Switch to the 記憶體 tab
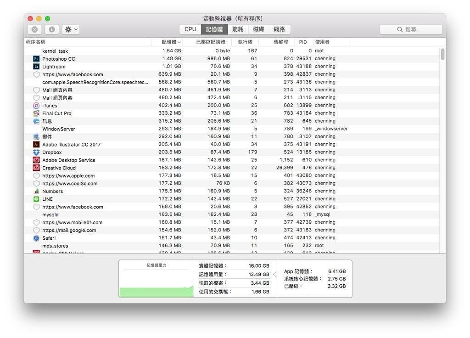Screen dimensions: 470x338 pos(214,29)
